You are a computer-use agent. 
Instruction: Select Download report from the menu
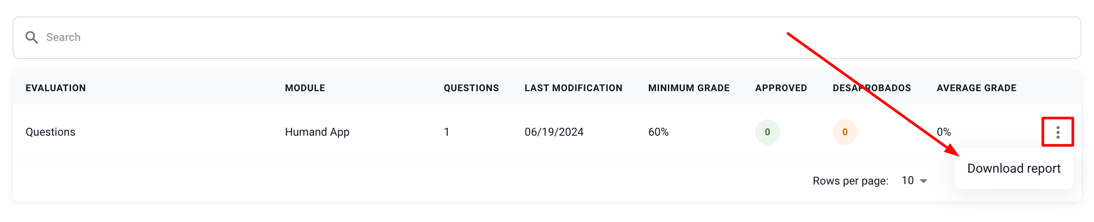point(1013,169)
